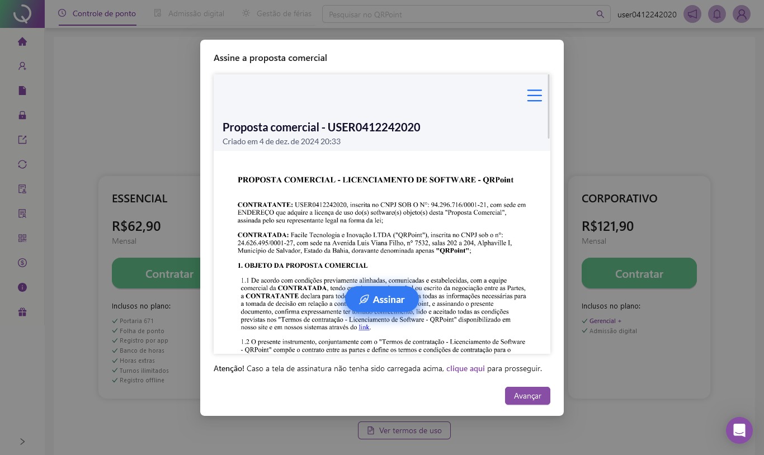The width and height of the screenshot is (764, 455).
Task: Click the user profile avatar icon
Action: 742,15
